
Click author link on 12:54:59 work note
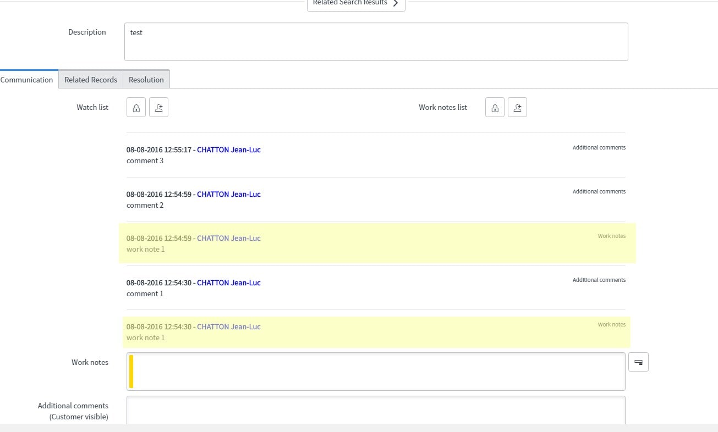229,238
